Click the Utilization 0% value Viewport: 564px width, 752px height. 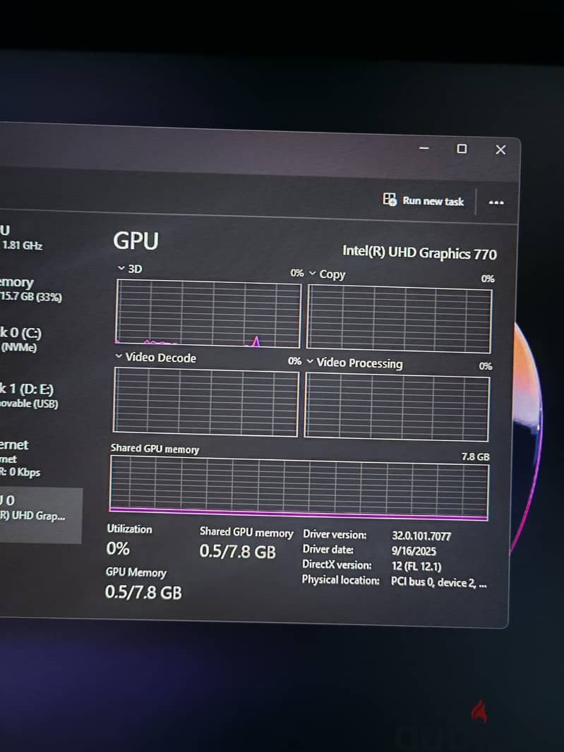point(118,548)
